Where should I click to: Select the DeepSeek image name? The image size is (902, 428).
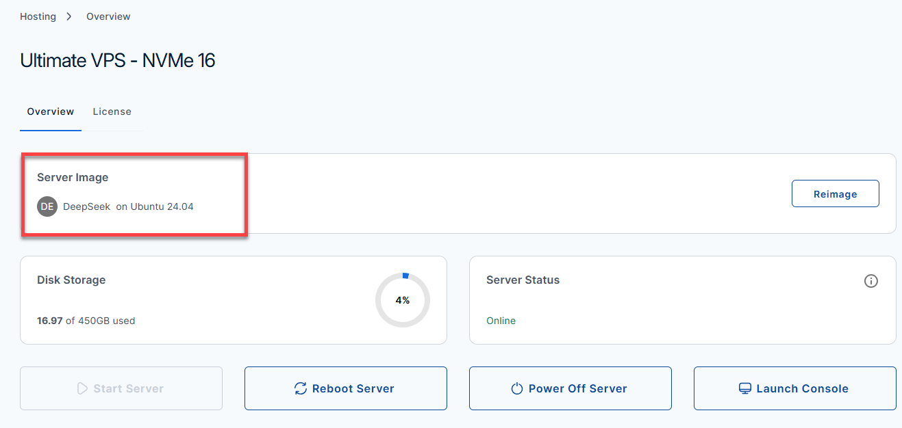click(86, 206)
